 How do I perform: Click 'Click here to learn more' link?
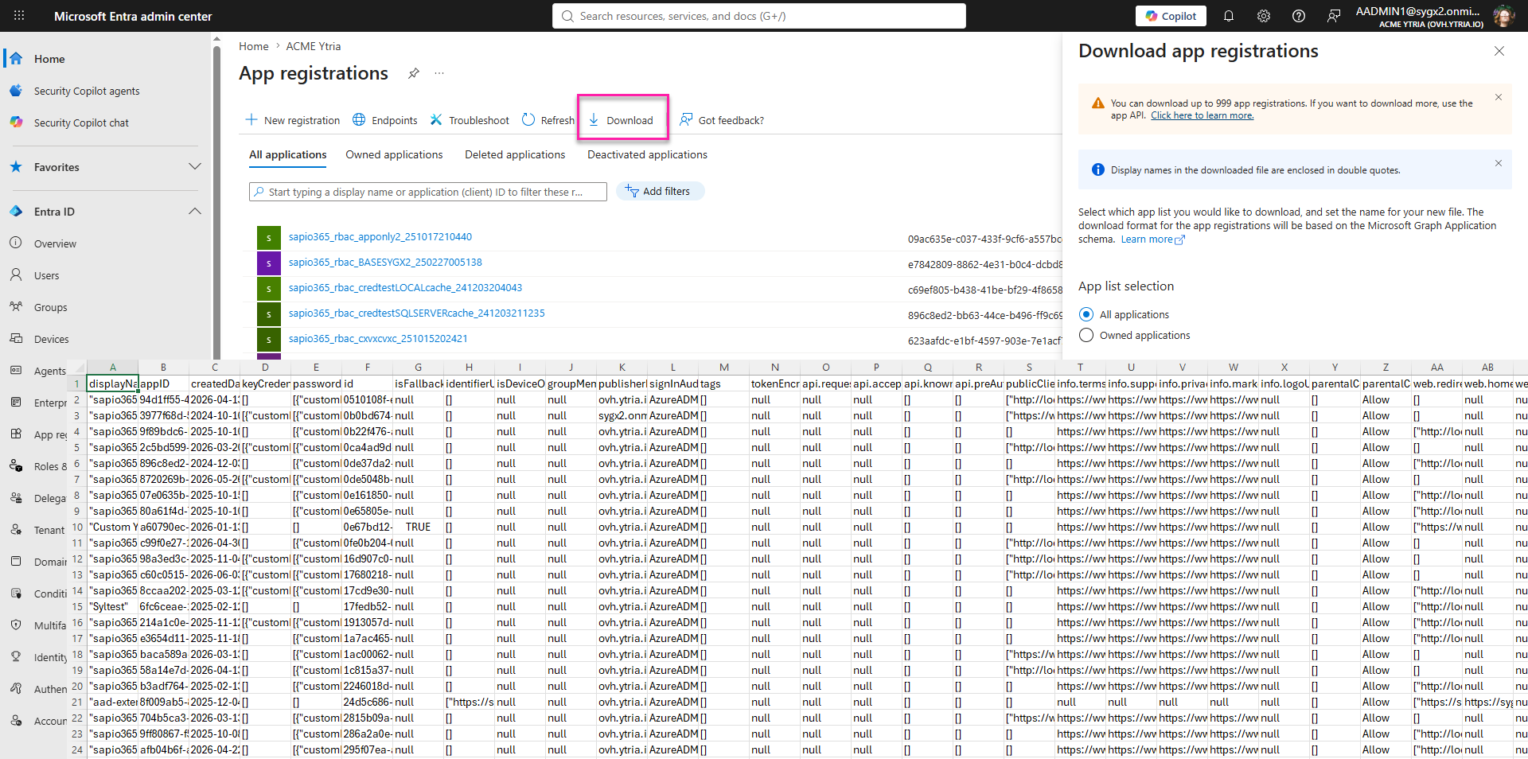click(x=1202, y=115)
